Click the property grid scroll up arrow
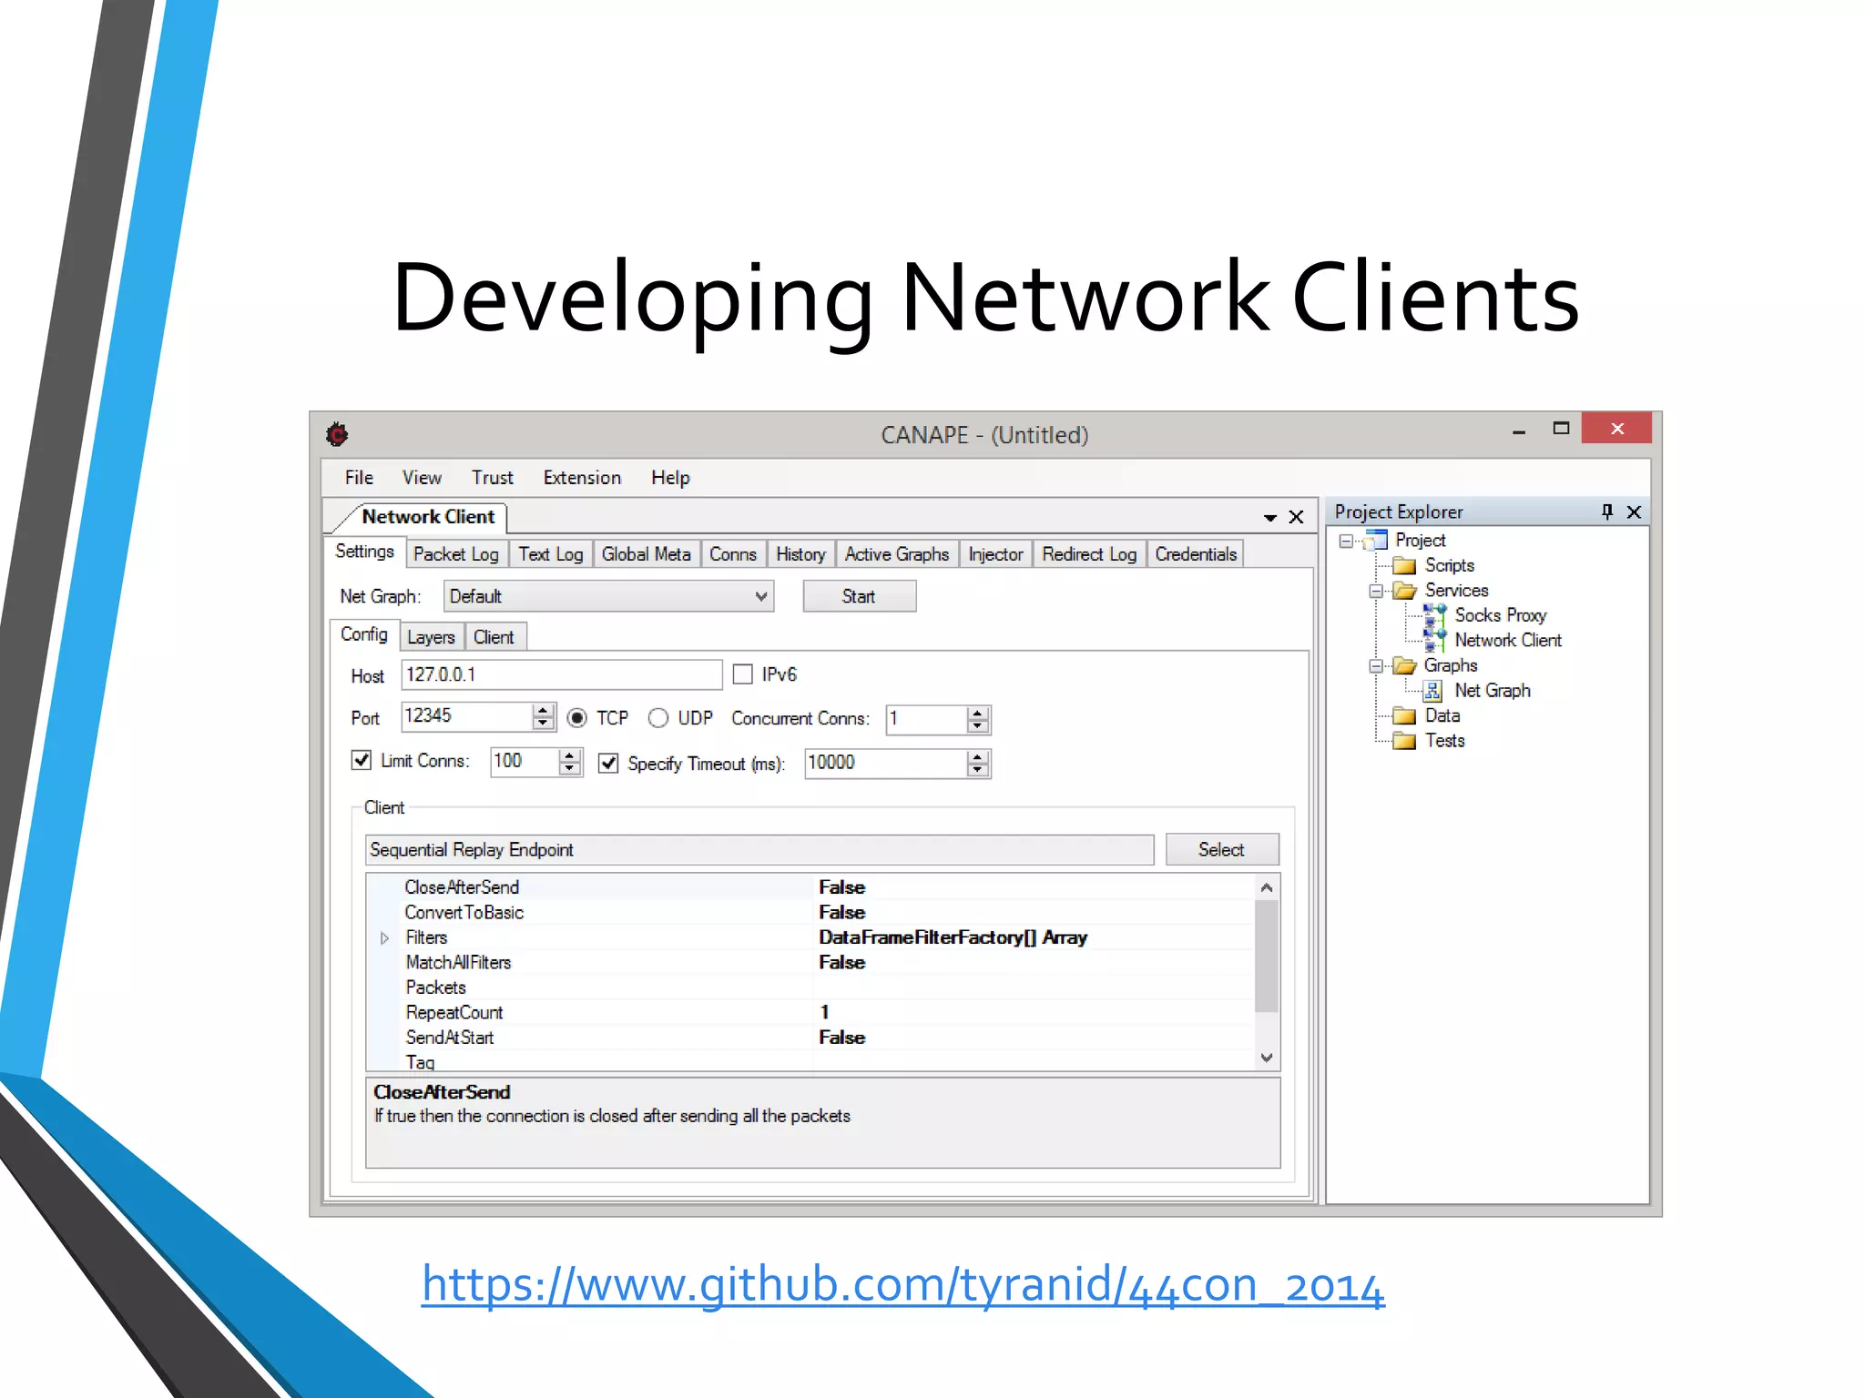Image resolution: width=1865 pixels, height=1398 pixels. (x=1266, y=887)
